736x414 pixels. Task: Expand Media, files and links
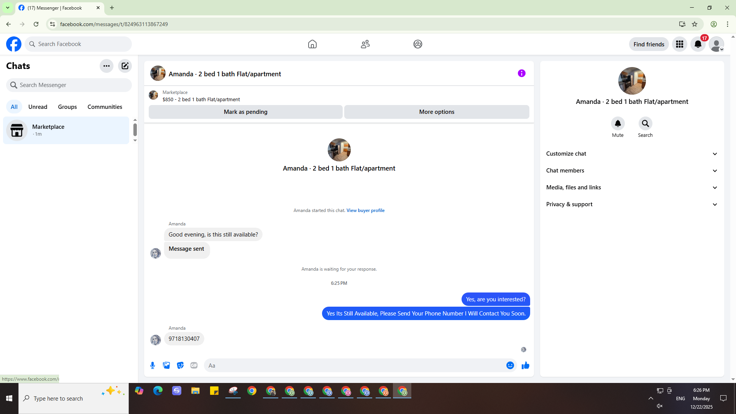pos(632,187)
